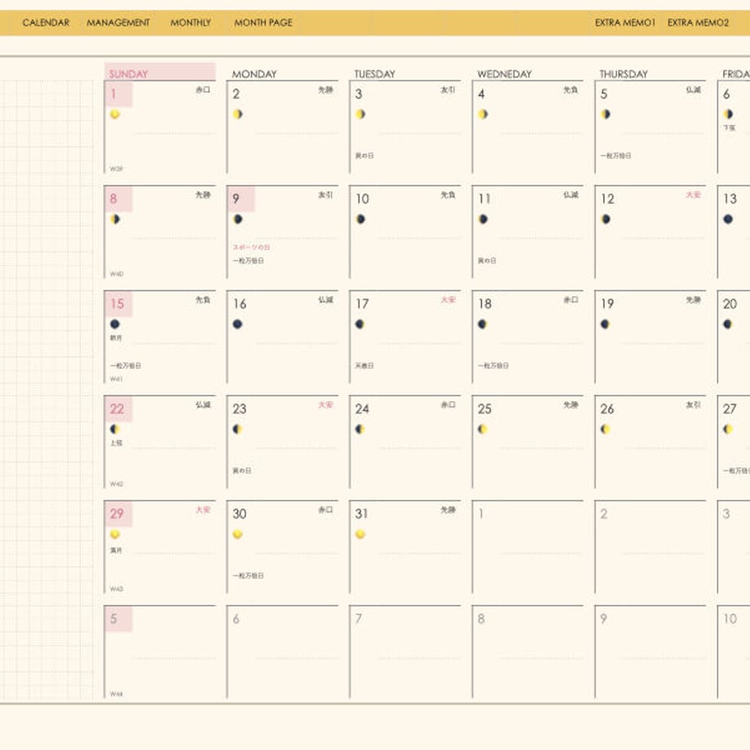The width and height of the screenshot is (750, 750).
Task: Click the W40 week label
Action: click(117, 274)
